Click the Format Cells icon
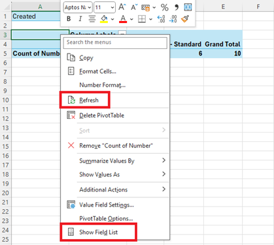The height and width of the screenshot is (245, 274). [71, 71]
